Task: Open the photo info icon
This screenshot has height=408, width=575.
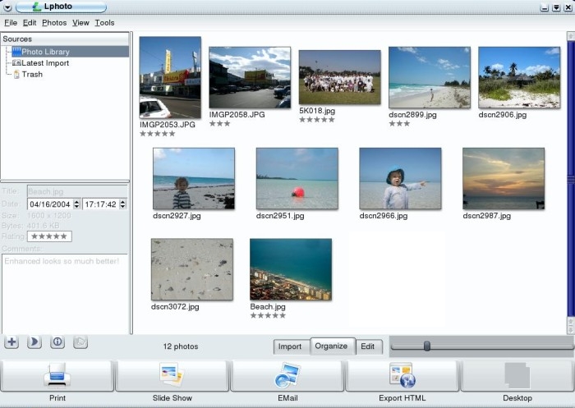Action: click(x=57, y=342)
